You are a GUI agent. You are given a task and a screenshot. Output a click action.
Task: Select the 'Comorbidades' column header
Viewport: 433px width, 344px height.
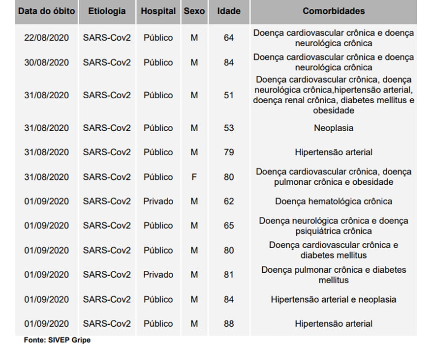point(334,11)
